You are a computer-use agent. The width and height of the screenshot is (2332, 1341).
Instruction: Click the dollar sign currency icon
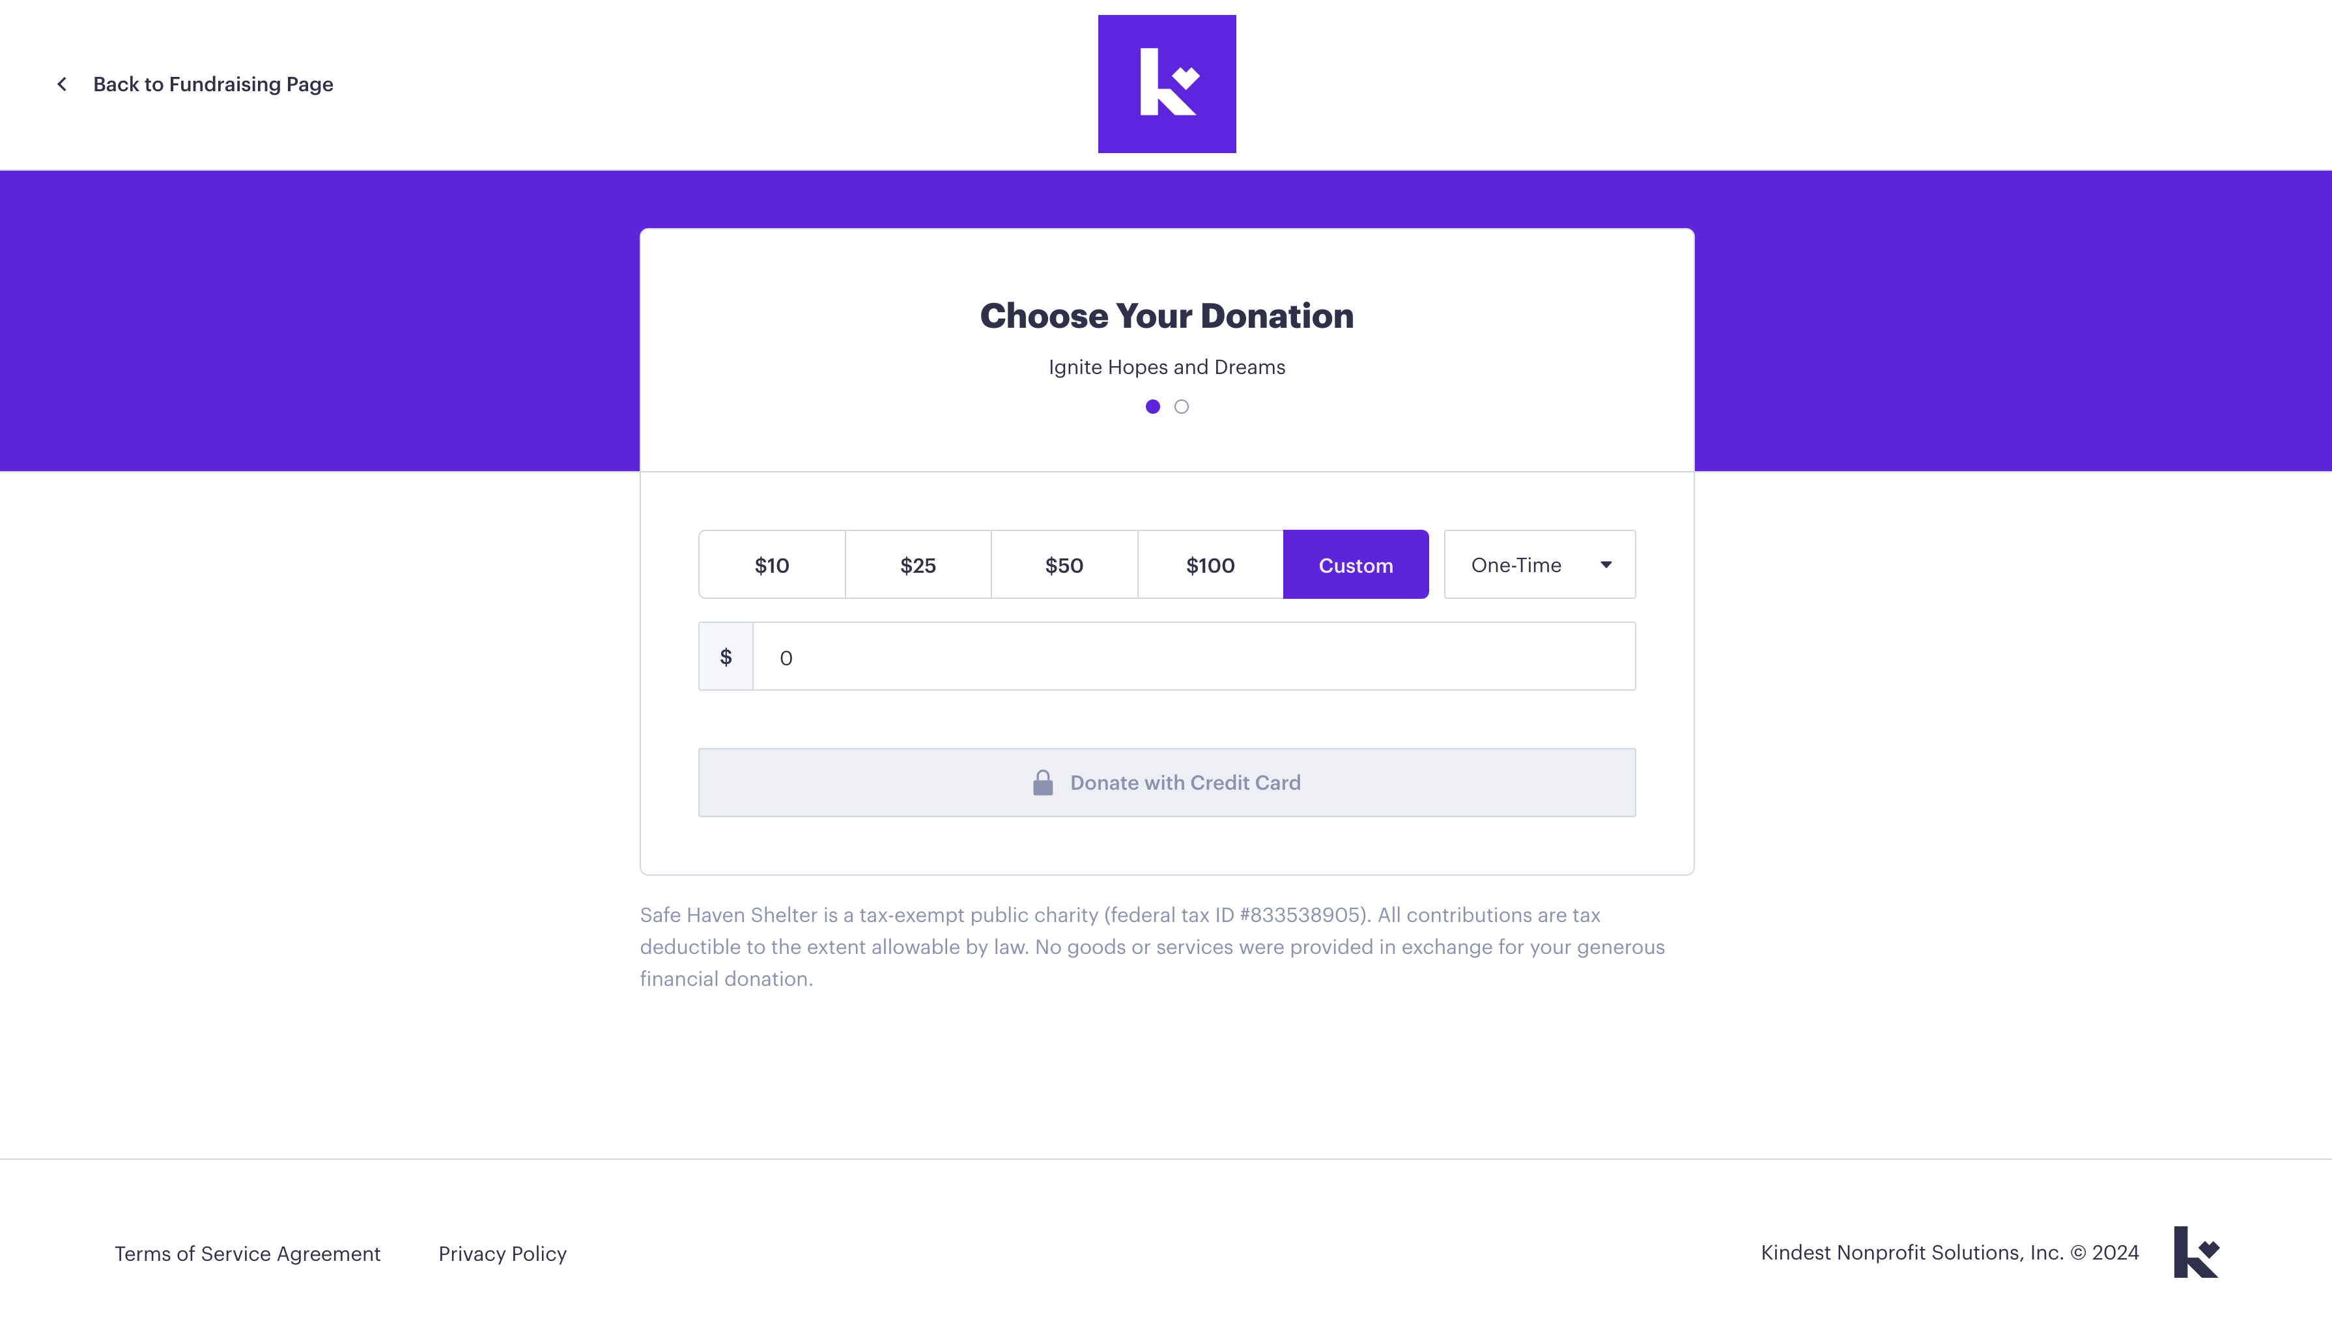[726, 657]
